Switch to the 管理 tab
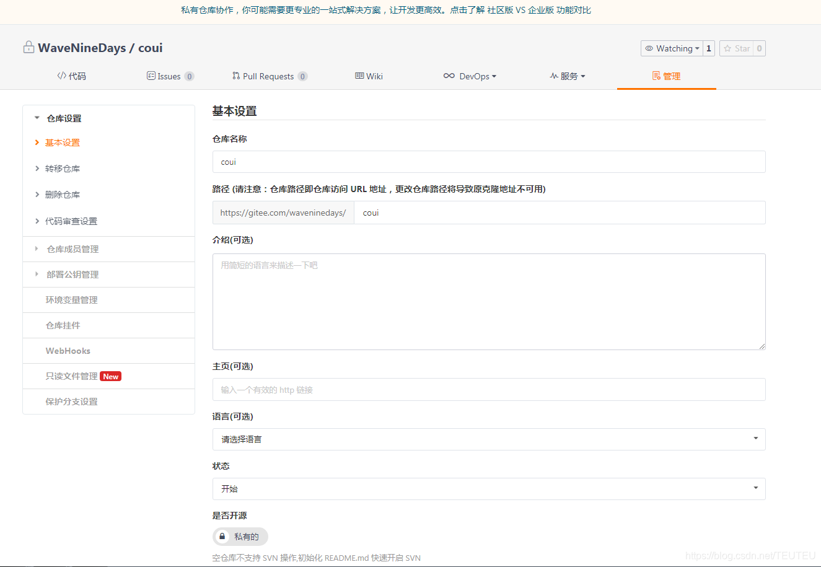 667,76
